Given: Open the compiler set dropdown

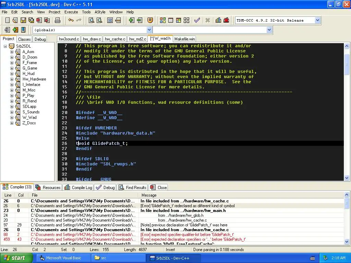Looking at the screenshot, I should [x=317, y=20].
